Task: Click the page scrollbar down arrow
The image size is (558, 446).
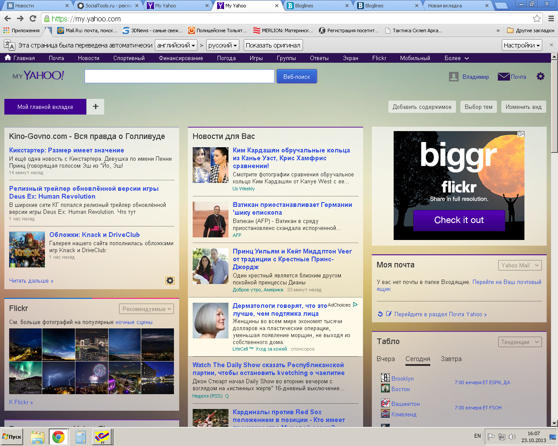Action: pos(554,423)
